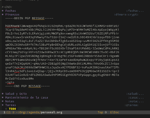Expand the folded Salud ellipsis
The image size is (150, 118).
click(x=141, y=94)
